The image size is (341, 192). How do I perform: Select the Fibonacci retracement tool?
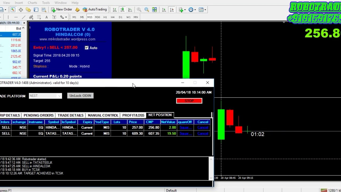pos(39,17)
